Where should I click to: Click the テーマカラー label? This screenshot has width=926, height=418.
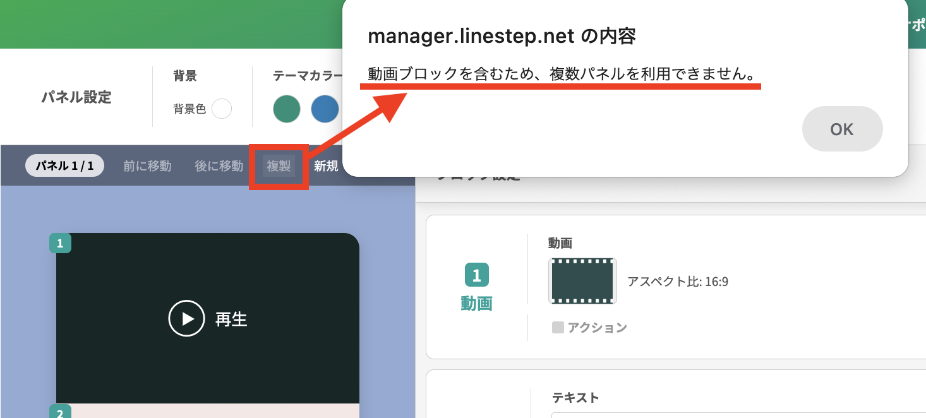(306, 76)
